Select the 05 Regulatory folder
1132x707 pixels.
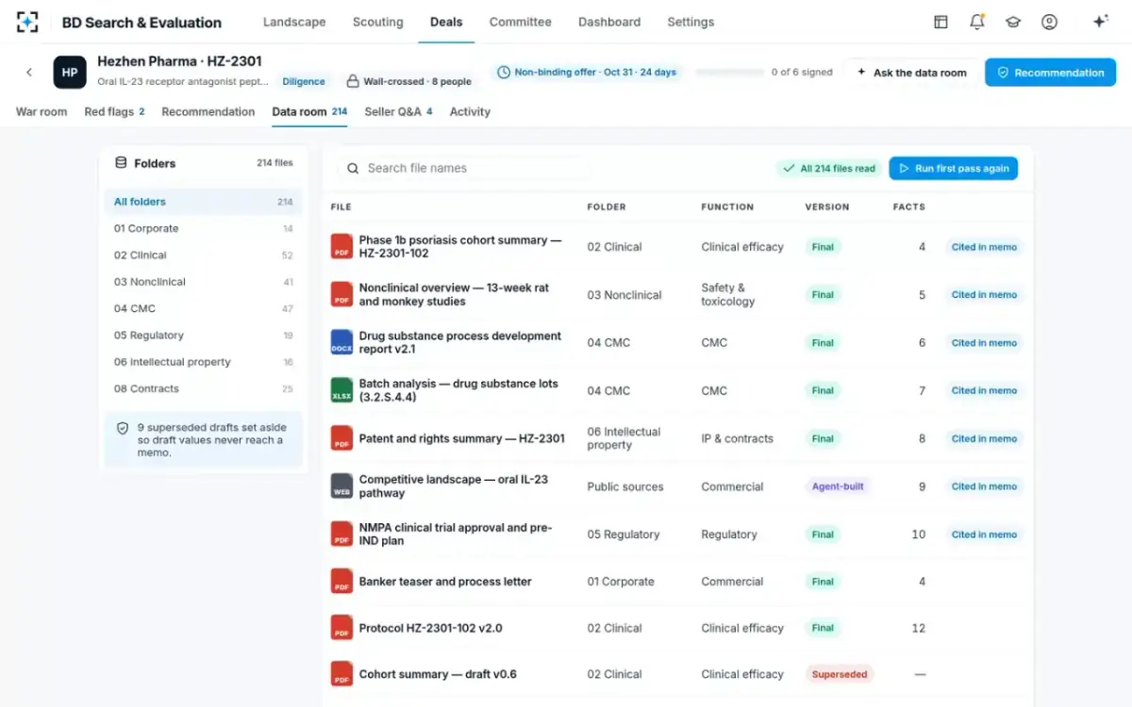[204, 336]
